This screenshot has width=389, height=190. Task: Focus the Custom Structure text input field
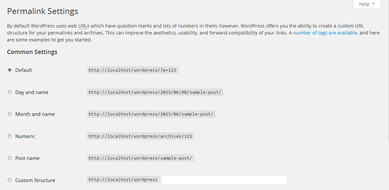point(224,180)
